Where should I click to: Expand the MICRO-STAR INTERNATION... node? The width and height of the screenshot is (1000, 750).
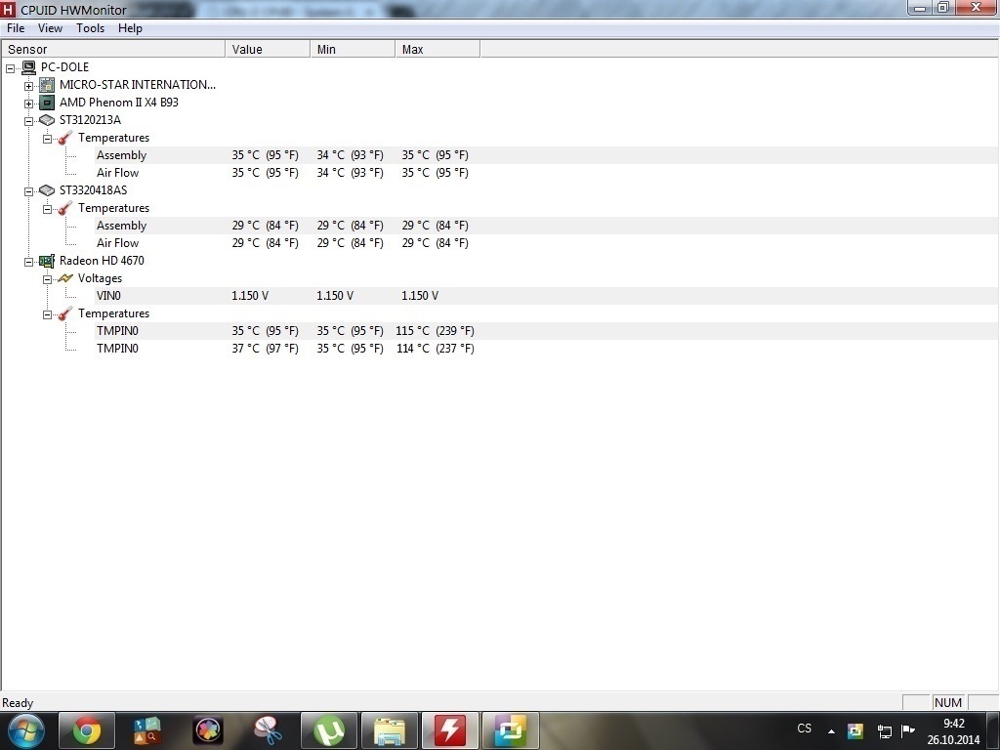(x=28, y=86)
